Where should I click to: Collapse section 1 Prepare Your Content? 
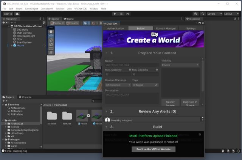click(107, 53)
